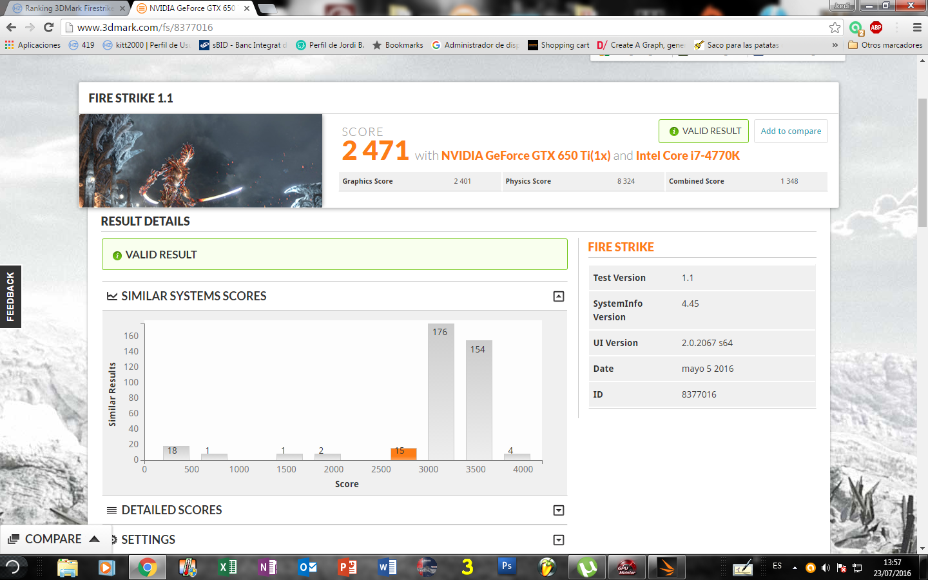Click the ID value 8377016
Viewport: 928px width, 580px height.
699,394
